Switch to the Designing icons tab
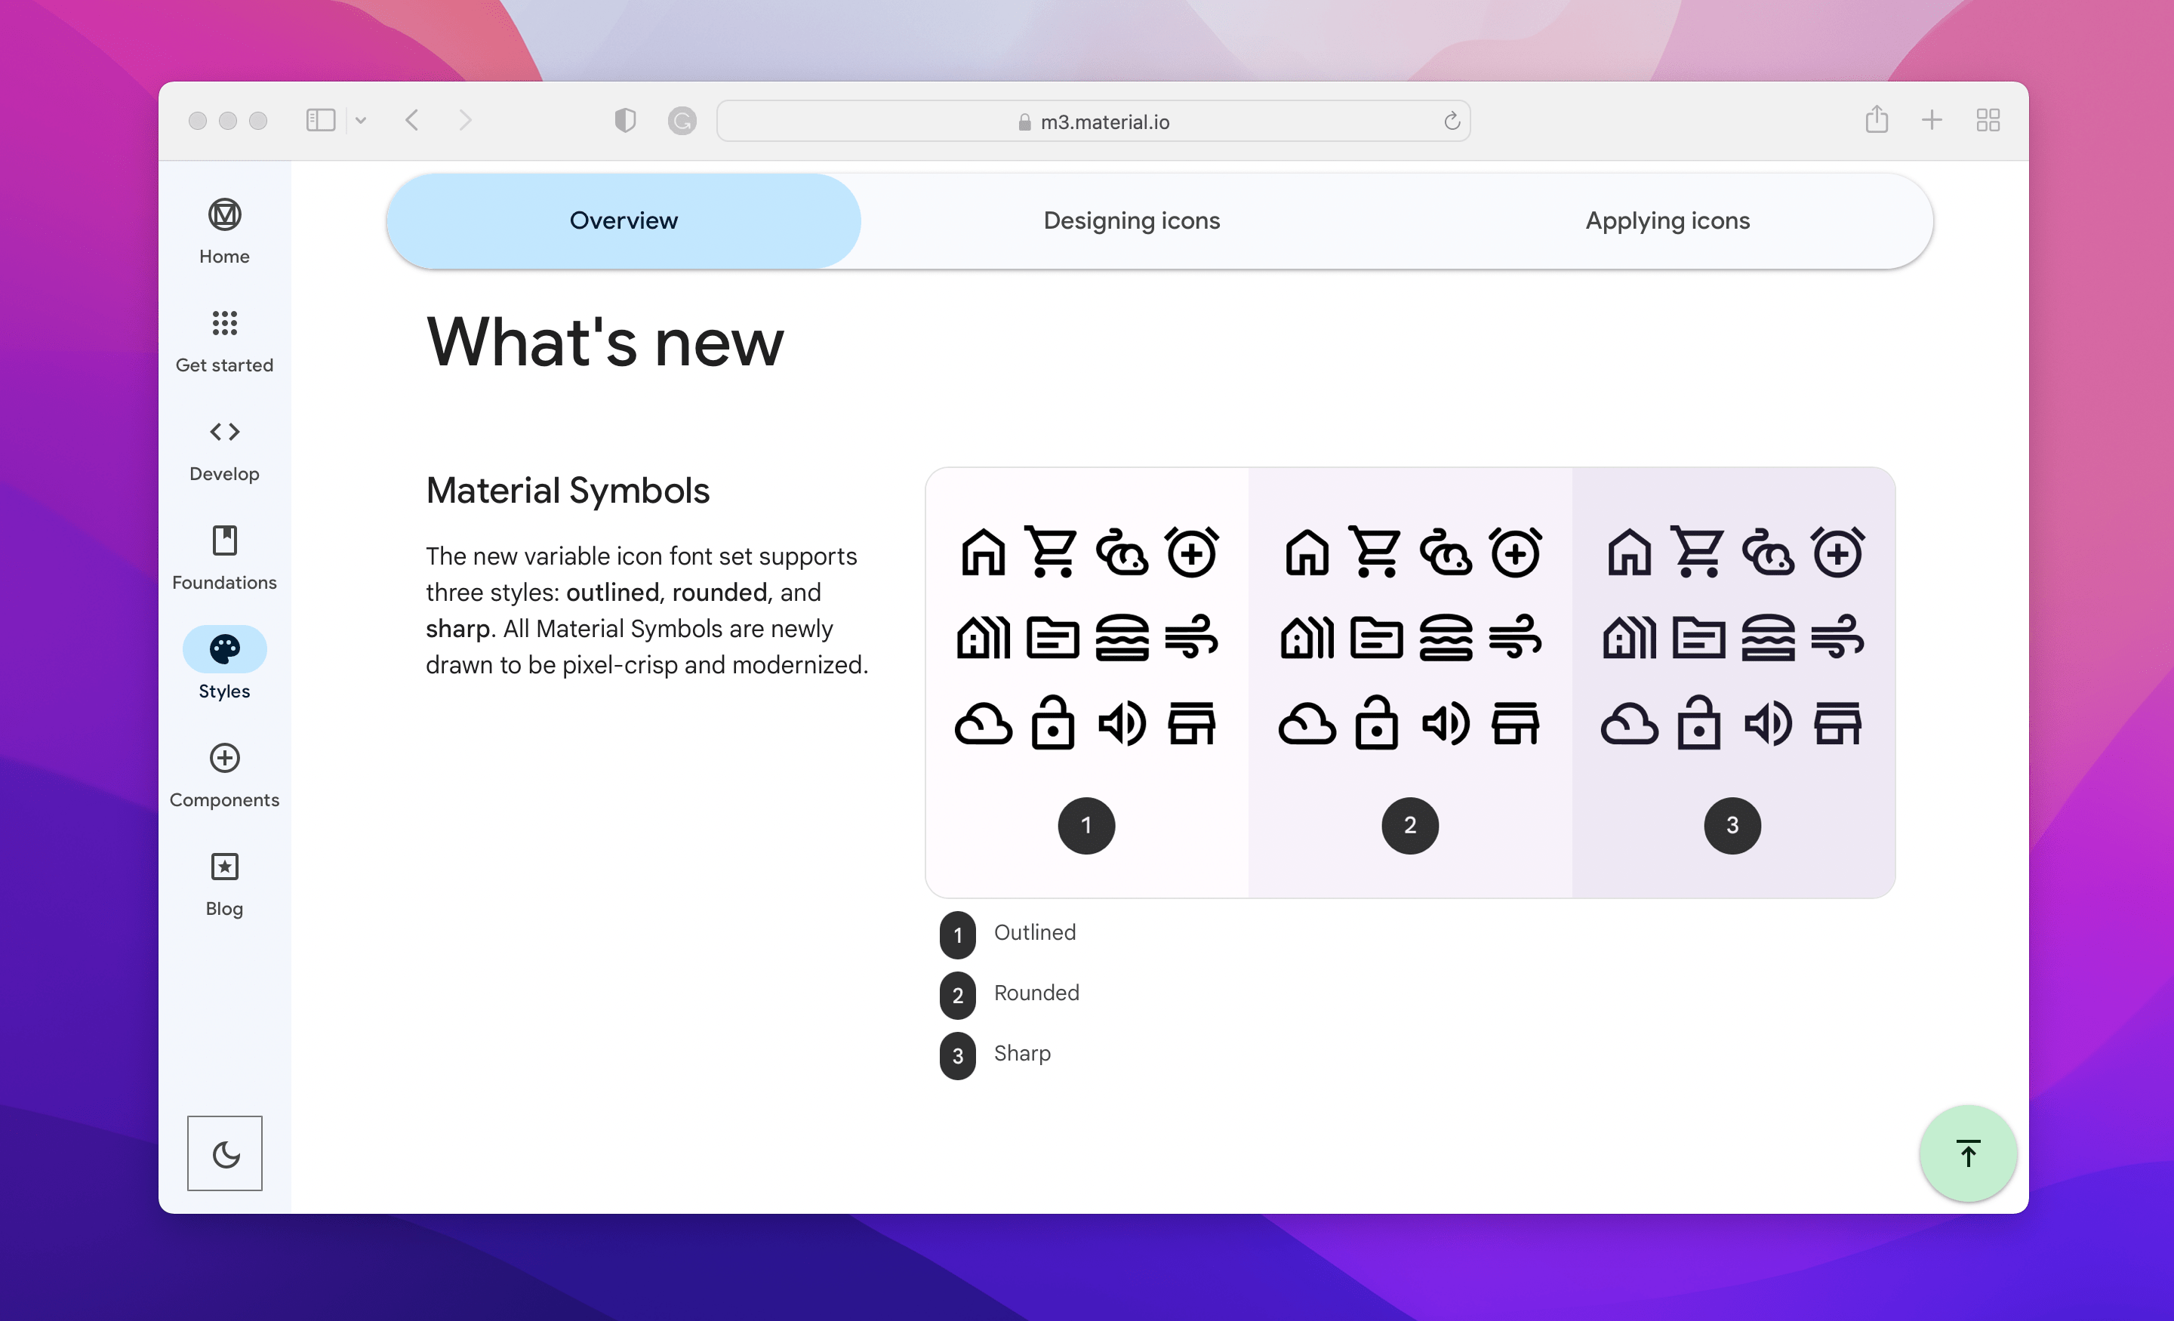Screen dimensions: 2174x1321 coord(1131,220)
